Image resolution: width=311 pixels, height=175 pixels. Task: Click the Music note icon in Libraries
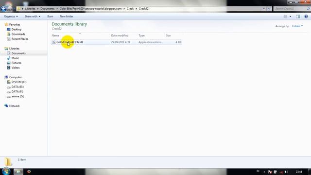click(9, 58)
